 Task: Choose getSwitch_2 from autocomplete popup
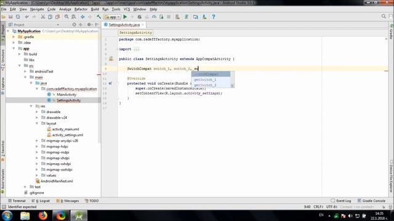tap(211, 85)
